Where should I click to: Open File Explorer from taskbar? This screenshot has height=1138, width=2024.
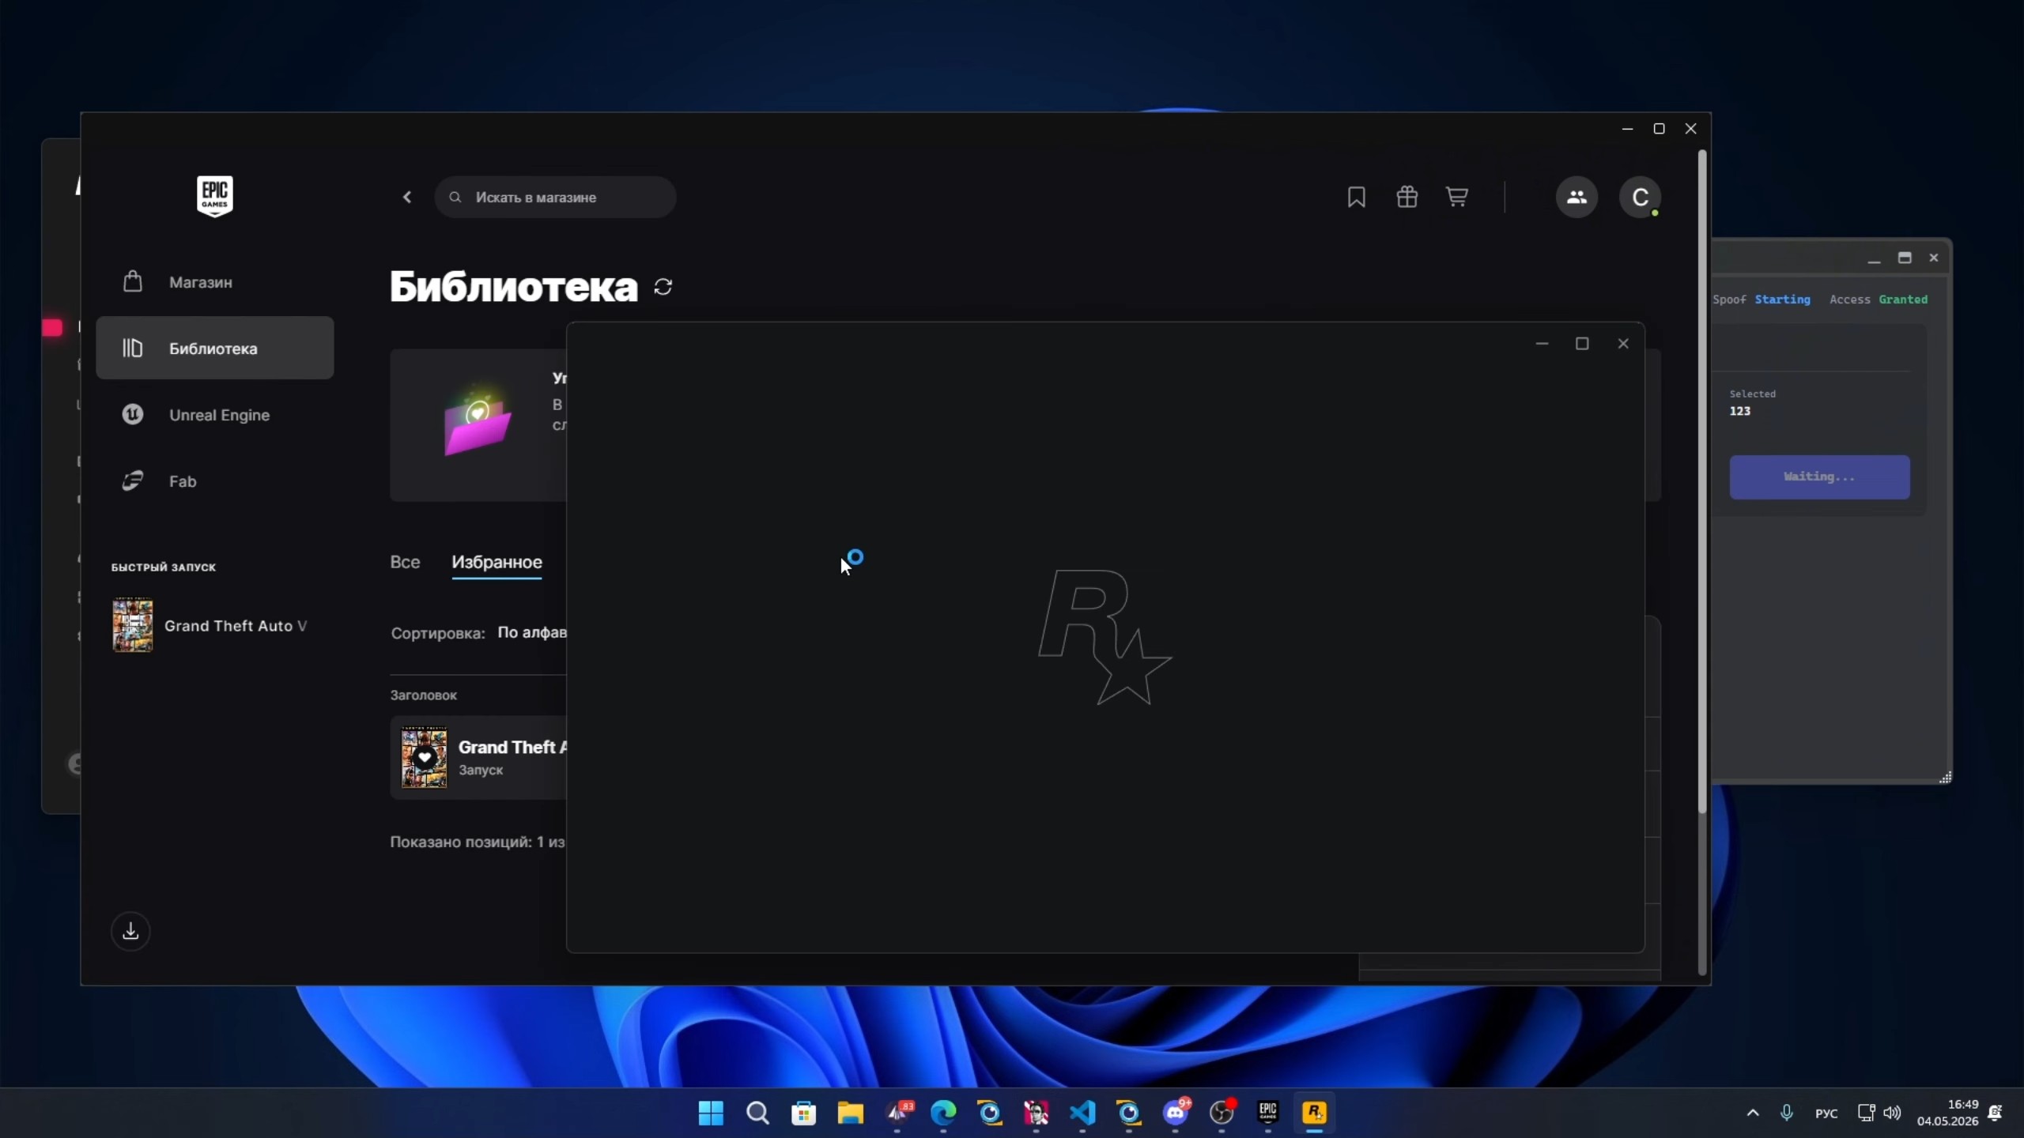tap(850, 1113)
